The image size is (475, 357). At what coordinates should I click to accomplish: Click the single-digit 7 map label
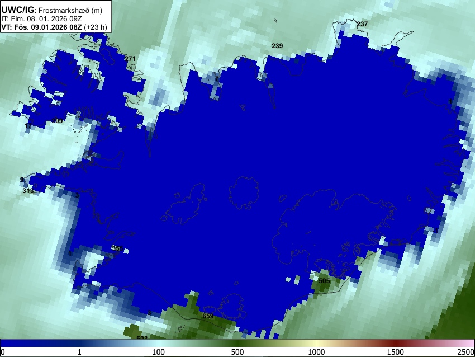217,79
